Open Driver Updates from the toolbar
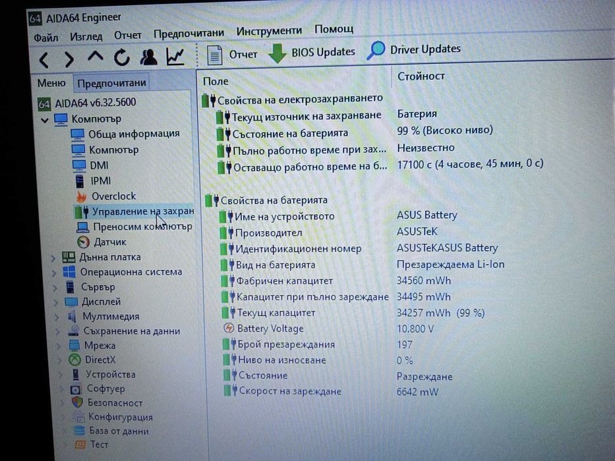This screenshot has width=615, height=461. (414, 50)
